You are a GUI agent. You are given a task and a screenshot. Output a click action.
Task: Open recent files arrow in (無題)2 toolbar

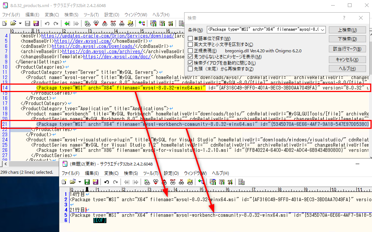(x=80, y=182)
